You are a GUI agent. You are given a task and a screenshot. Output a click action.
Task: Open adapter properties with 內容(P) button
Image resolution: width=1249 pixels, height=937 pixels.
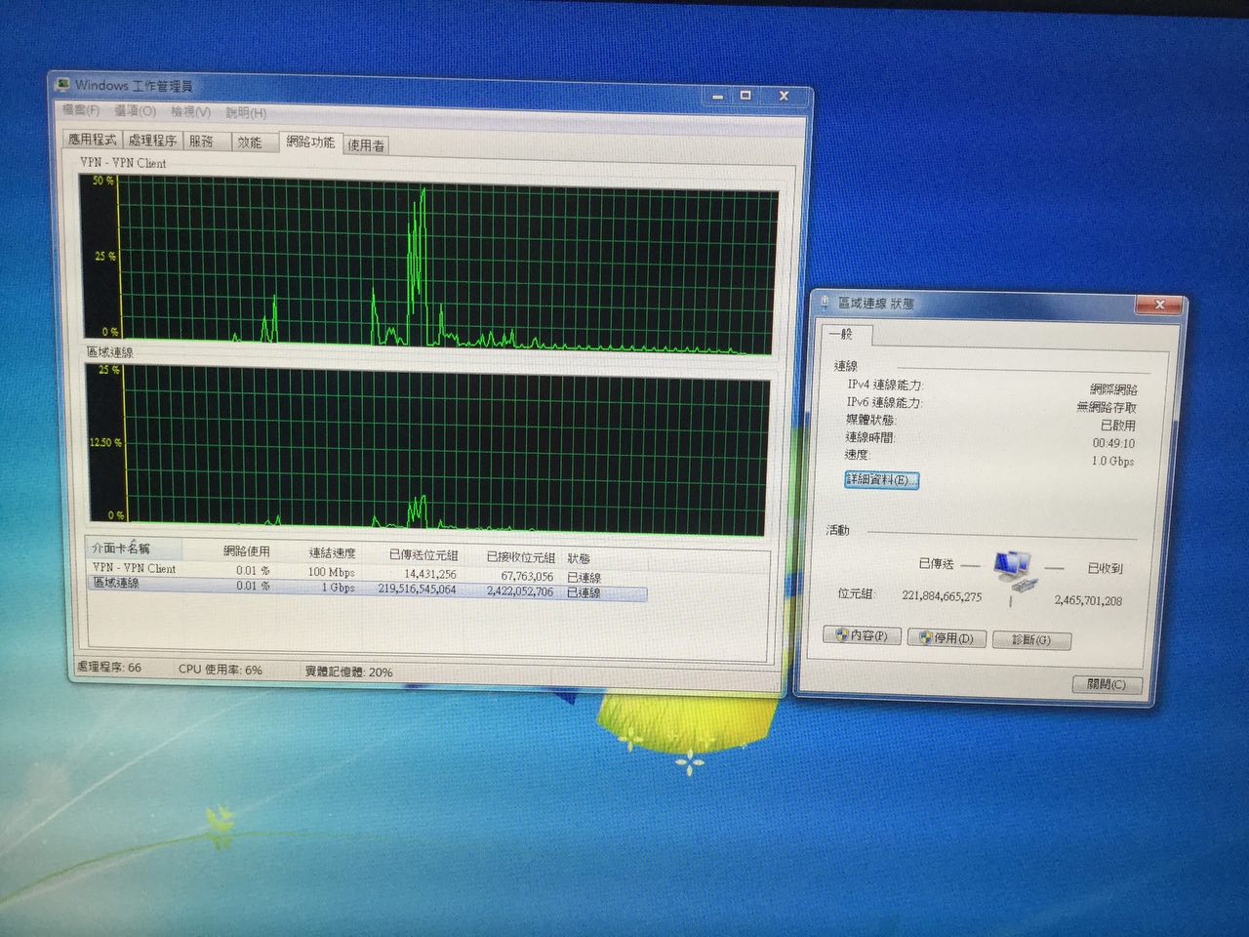tap(863, 636)
